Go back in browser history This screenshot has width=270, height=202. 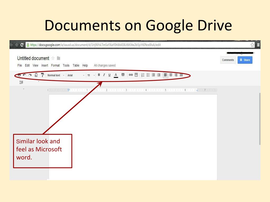point(12,45)
